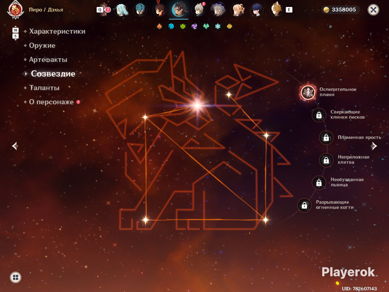Select the dark navy-haired character portrait

click(x=257, y=10)
